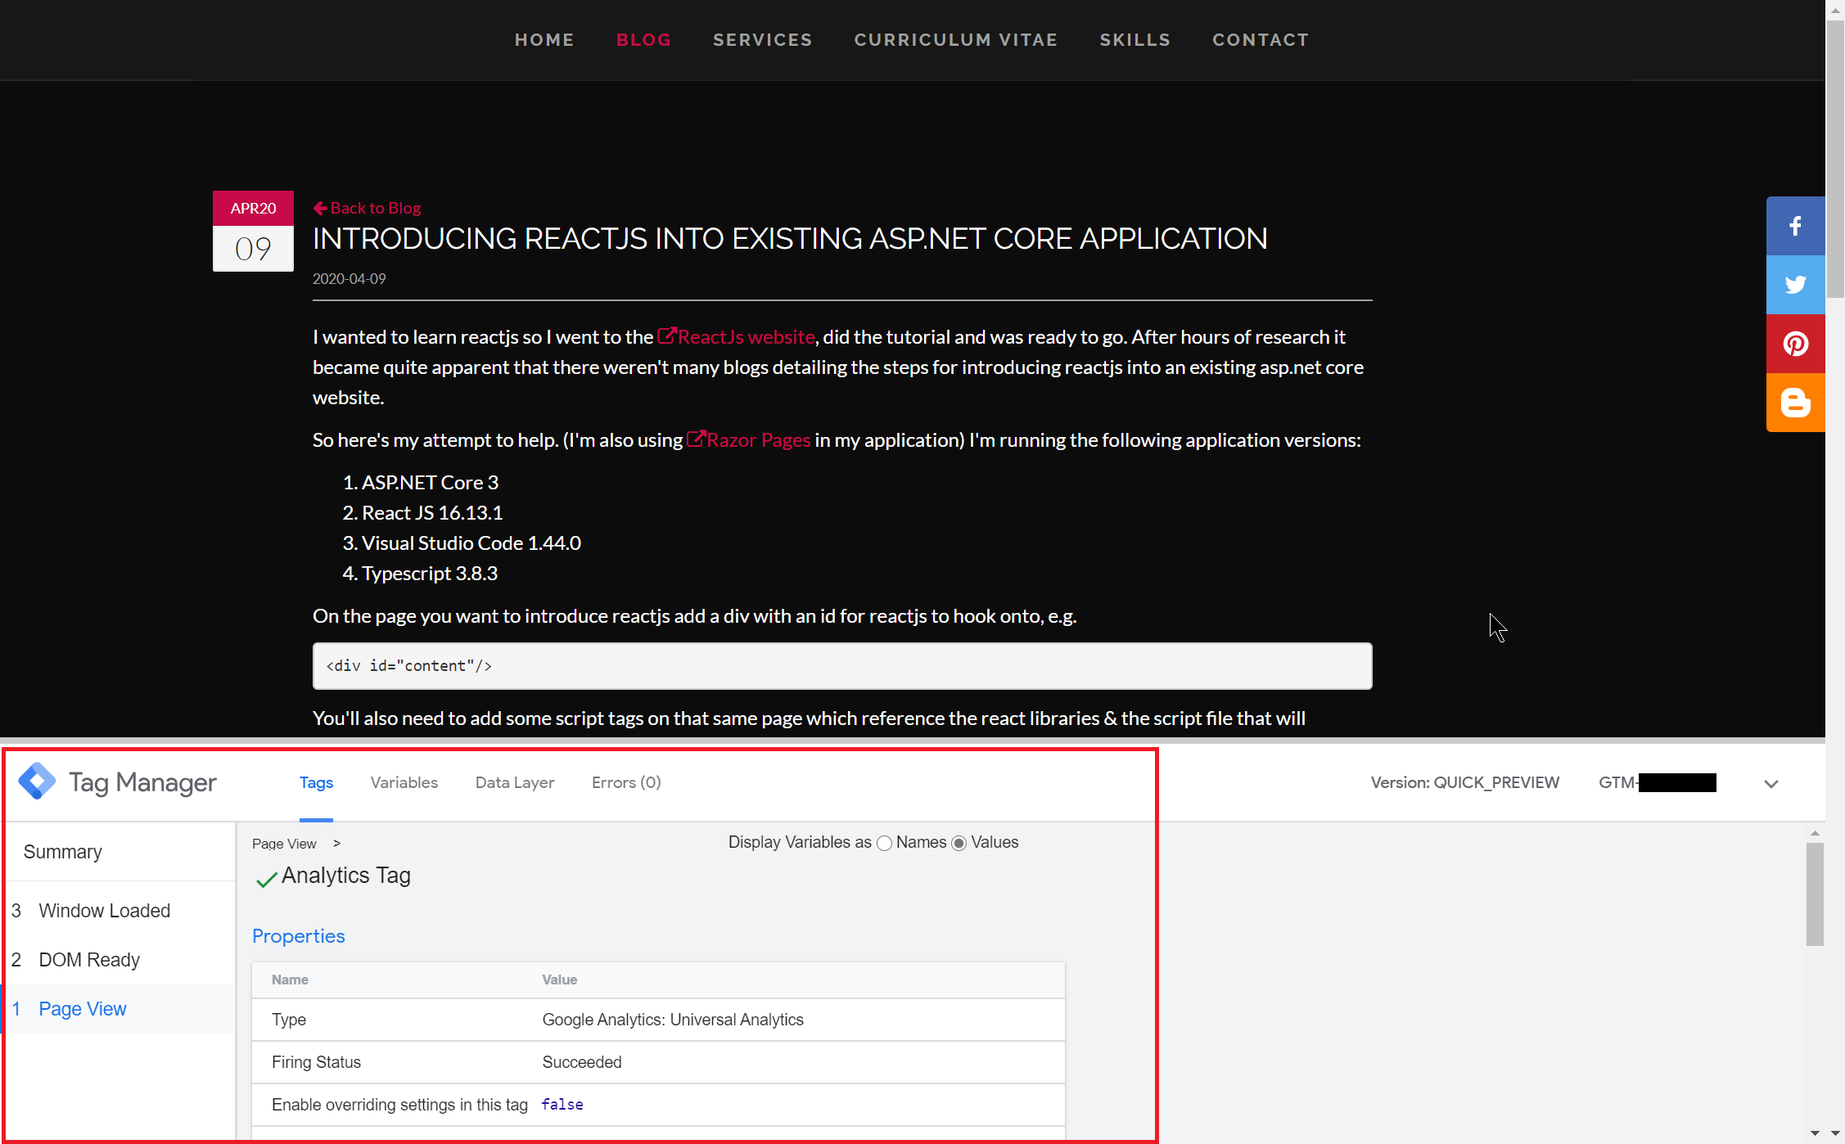
Task: Click the Name column header
Action: pos(290,980)
